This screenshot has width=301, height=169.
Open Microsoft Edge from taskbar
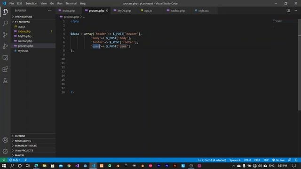[36, 166]
